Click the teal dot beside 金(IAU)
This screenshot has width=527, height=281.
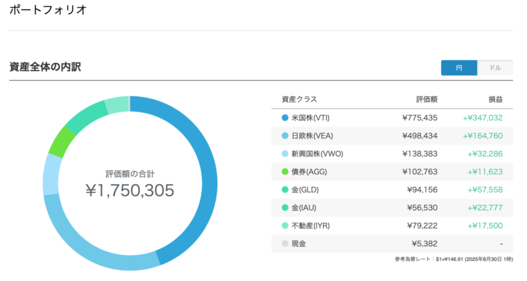(285, 208)
